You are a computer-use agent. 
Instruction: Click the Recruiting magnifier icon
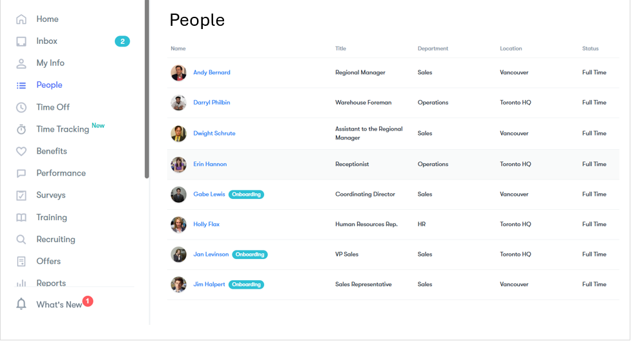[x=21, y=240]
